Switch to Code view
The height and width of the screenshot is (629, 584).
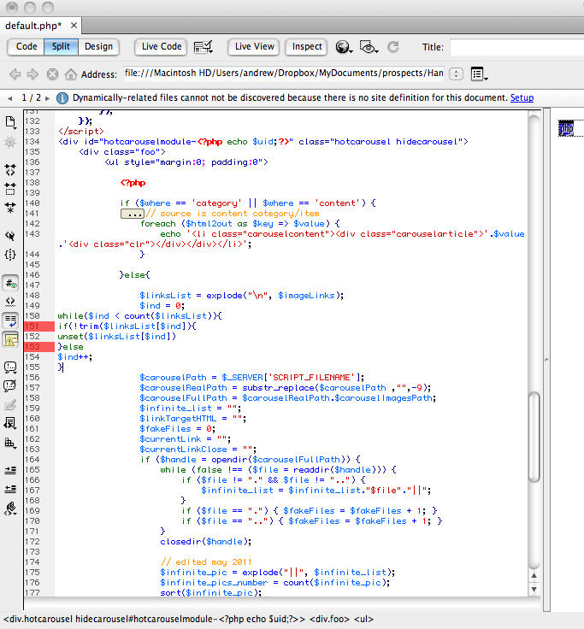(27, 46)
